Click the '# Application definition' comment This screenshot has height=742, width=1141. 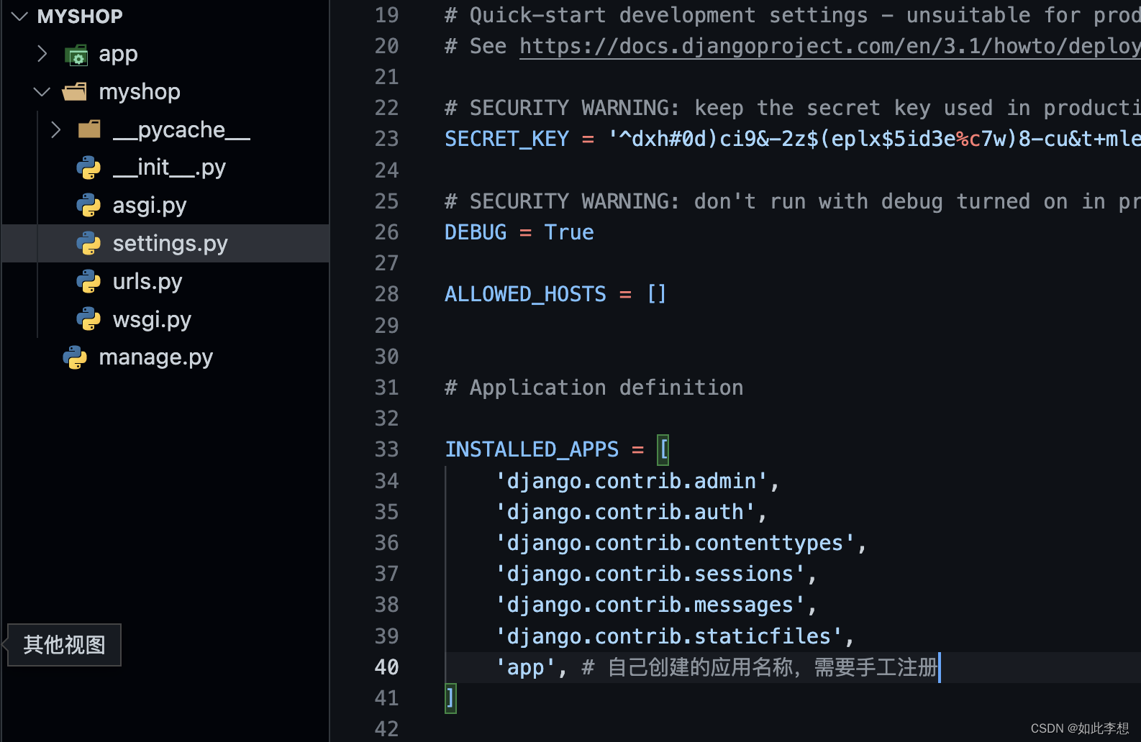click(x=594, y=388)
